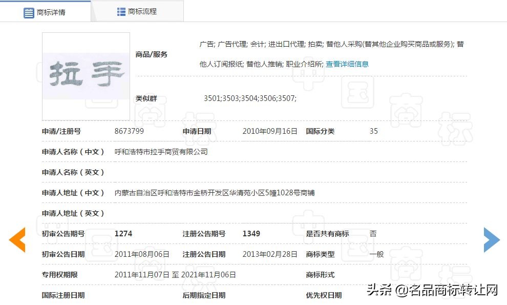Open the 查看详细信息 details link

(347, 63)
